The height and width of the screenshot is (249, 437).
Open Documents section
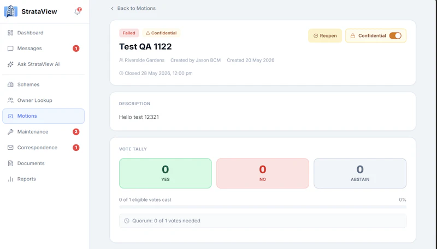[44, 163]
